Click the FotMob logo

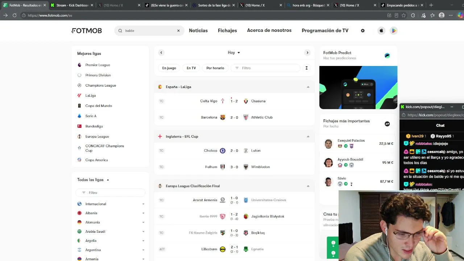tap(87, 31)
